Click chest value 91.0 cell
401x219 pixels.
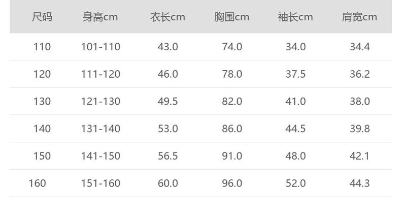232,156
